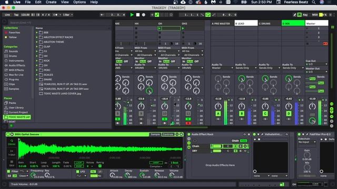Screen dimensions: 337x189
Task: Click the transport Stop button
Action: pos(138,15)
